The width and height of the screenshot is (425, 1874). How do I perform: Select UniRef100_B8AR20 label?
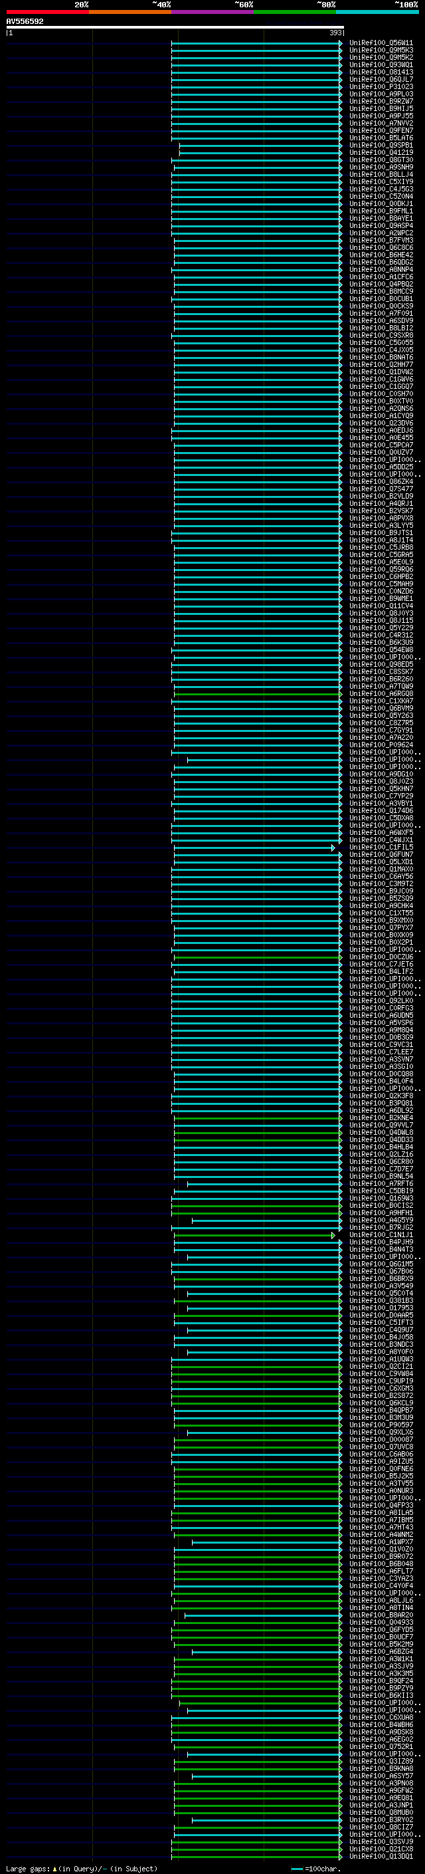pos(381,1616)
